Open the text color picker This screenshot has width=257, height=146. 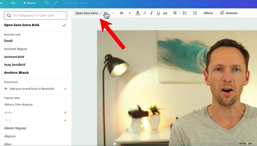click(x=138, y=13)
